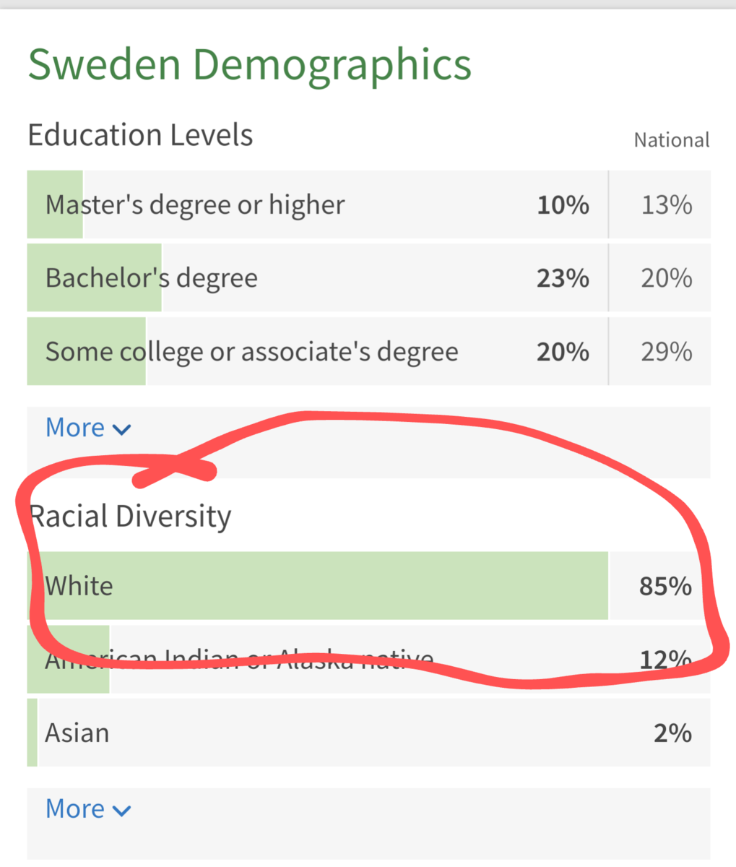
Task: Click the bold 23% Bachelor's degree value
Action: pyautogui.click(x=563, y=278)
